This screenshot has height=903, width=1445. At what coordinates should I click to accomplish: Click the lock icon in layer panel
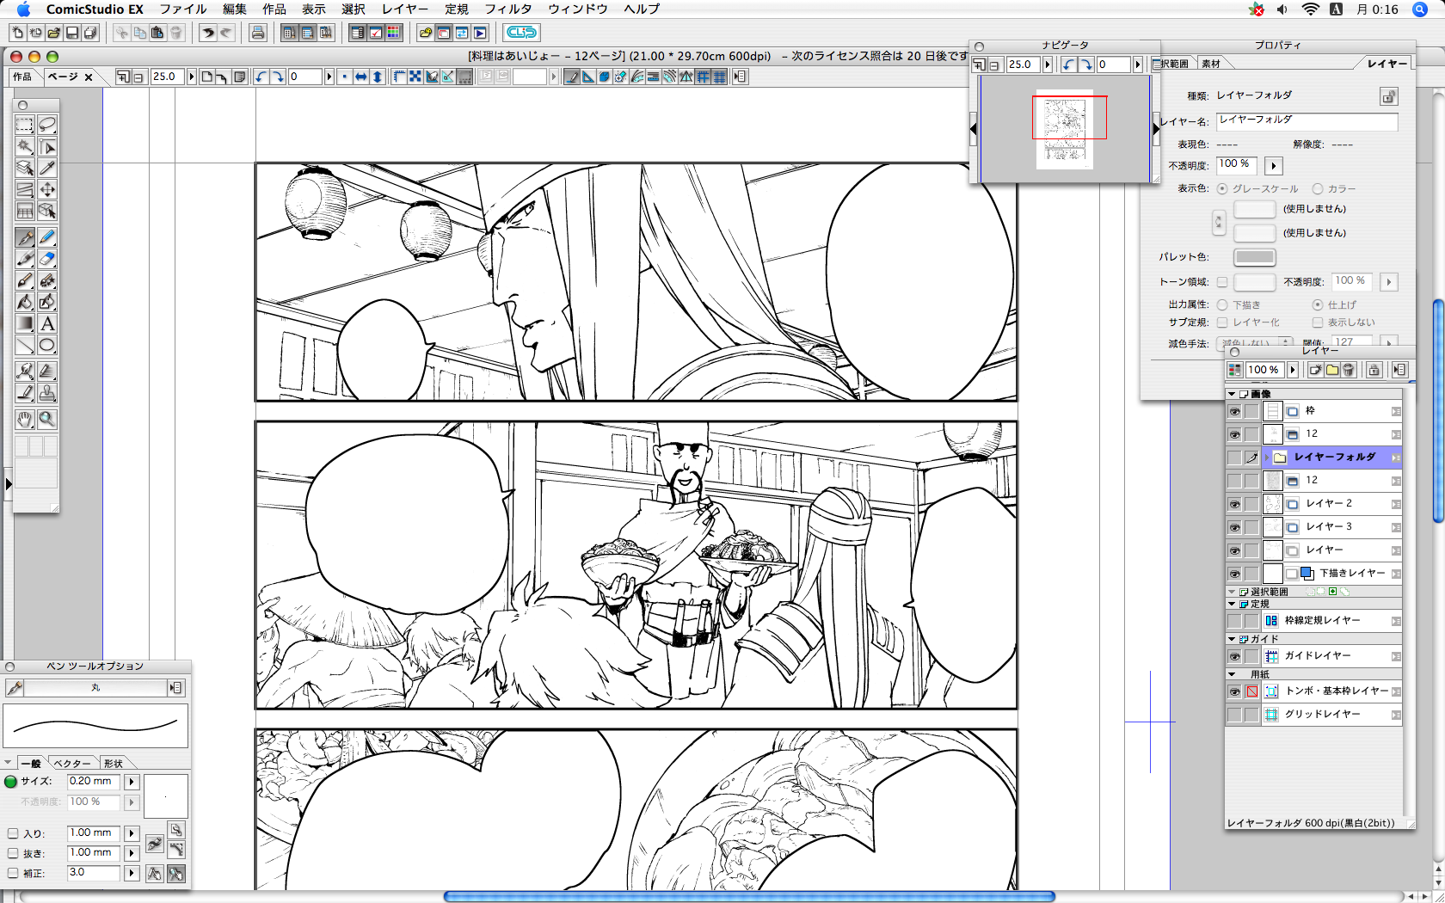coord(1374,370)
